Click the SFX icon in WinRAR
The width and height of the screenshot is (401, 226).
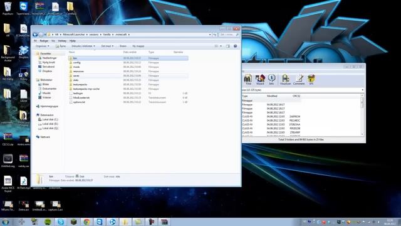coord(311,80)
